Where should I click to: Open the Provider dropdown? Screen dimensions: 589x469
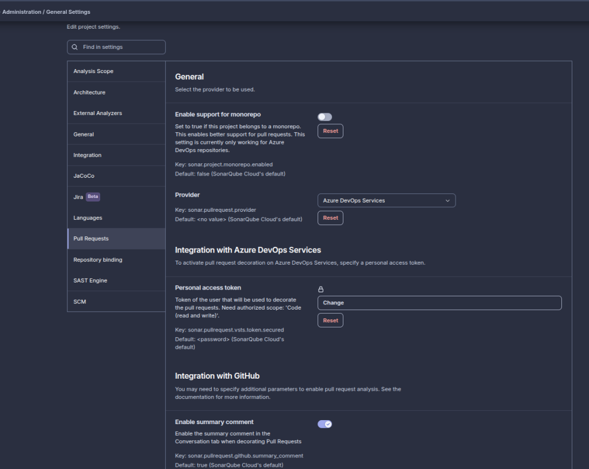click(x=386, y=200)
